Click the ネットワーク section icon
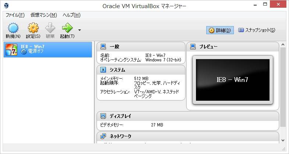The height and width of the screenshot is (154, 289). point(103,136)
